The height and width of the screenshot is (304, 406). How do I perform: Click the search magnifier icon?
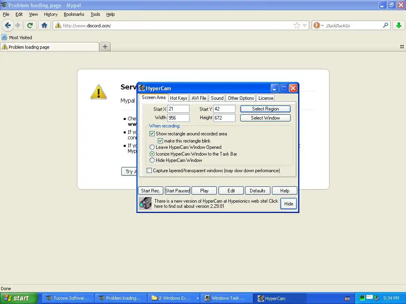click(x=385, y=25)
